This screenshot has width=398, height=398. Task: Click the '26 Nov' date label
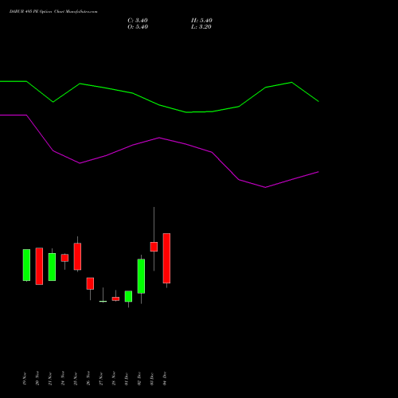click(88, 379)
